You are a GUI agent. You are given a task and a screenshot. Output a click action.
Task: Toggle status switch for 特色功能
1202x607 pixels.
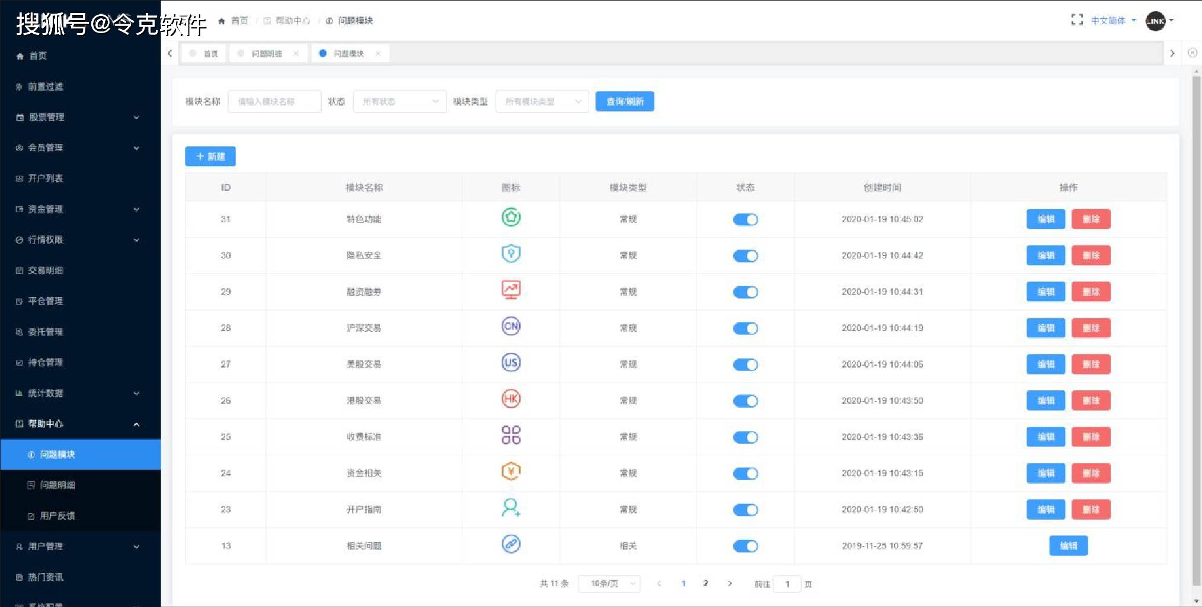pos(746,219)
